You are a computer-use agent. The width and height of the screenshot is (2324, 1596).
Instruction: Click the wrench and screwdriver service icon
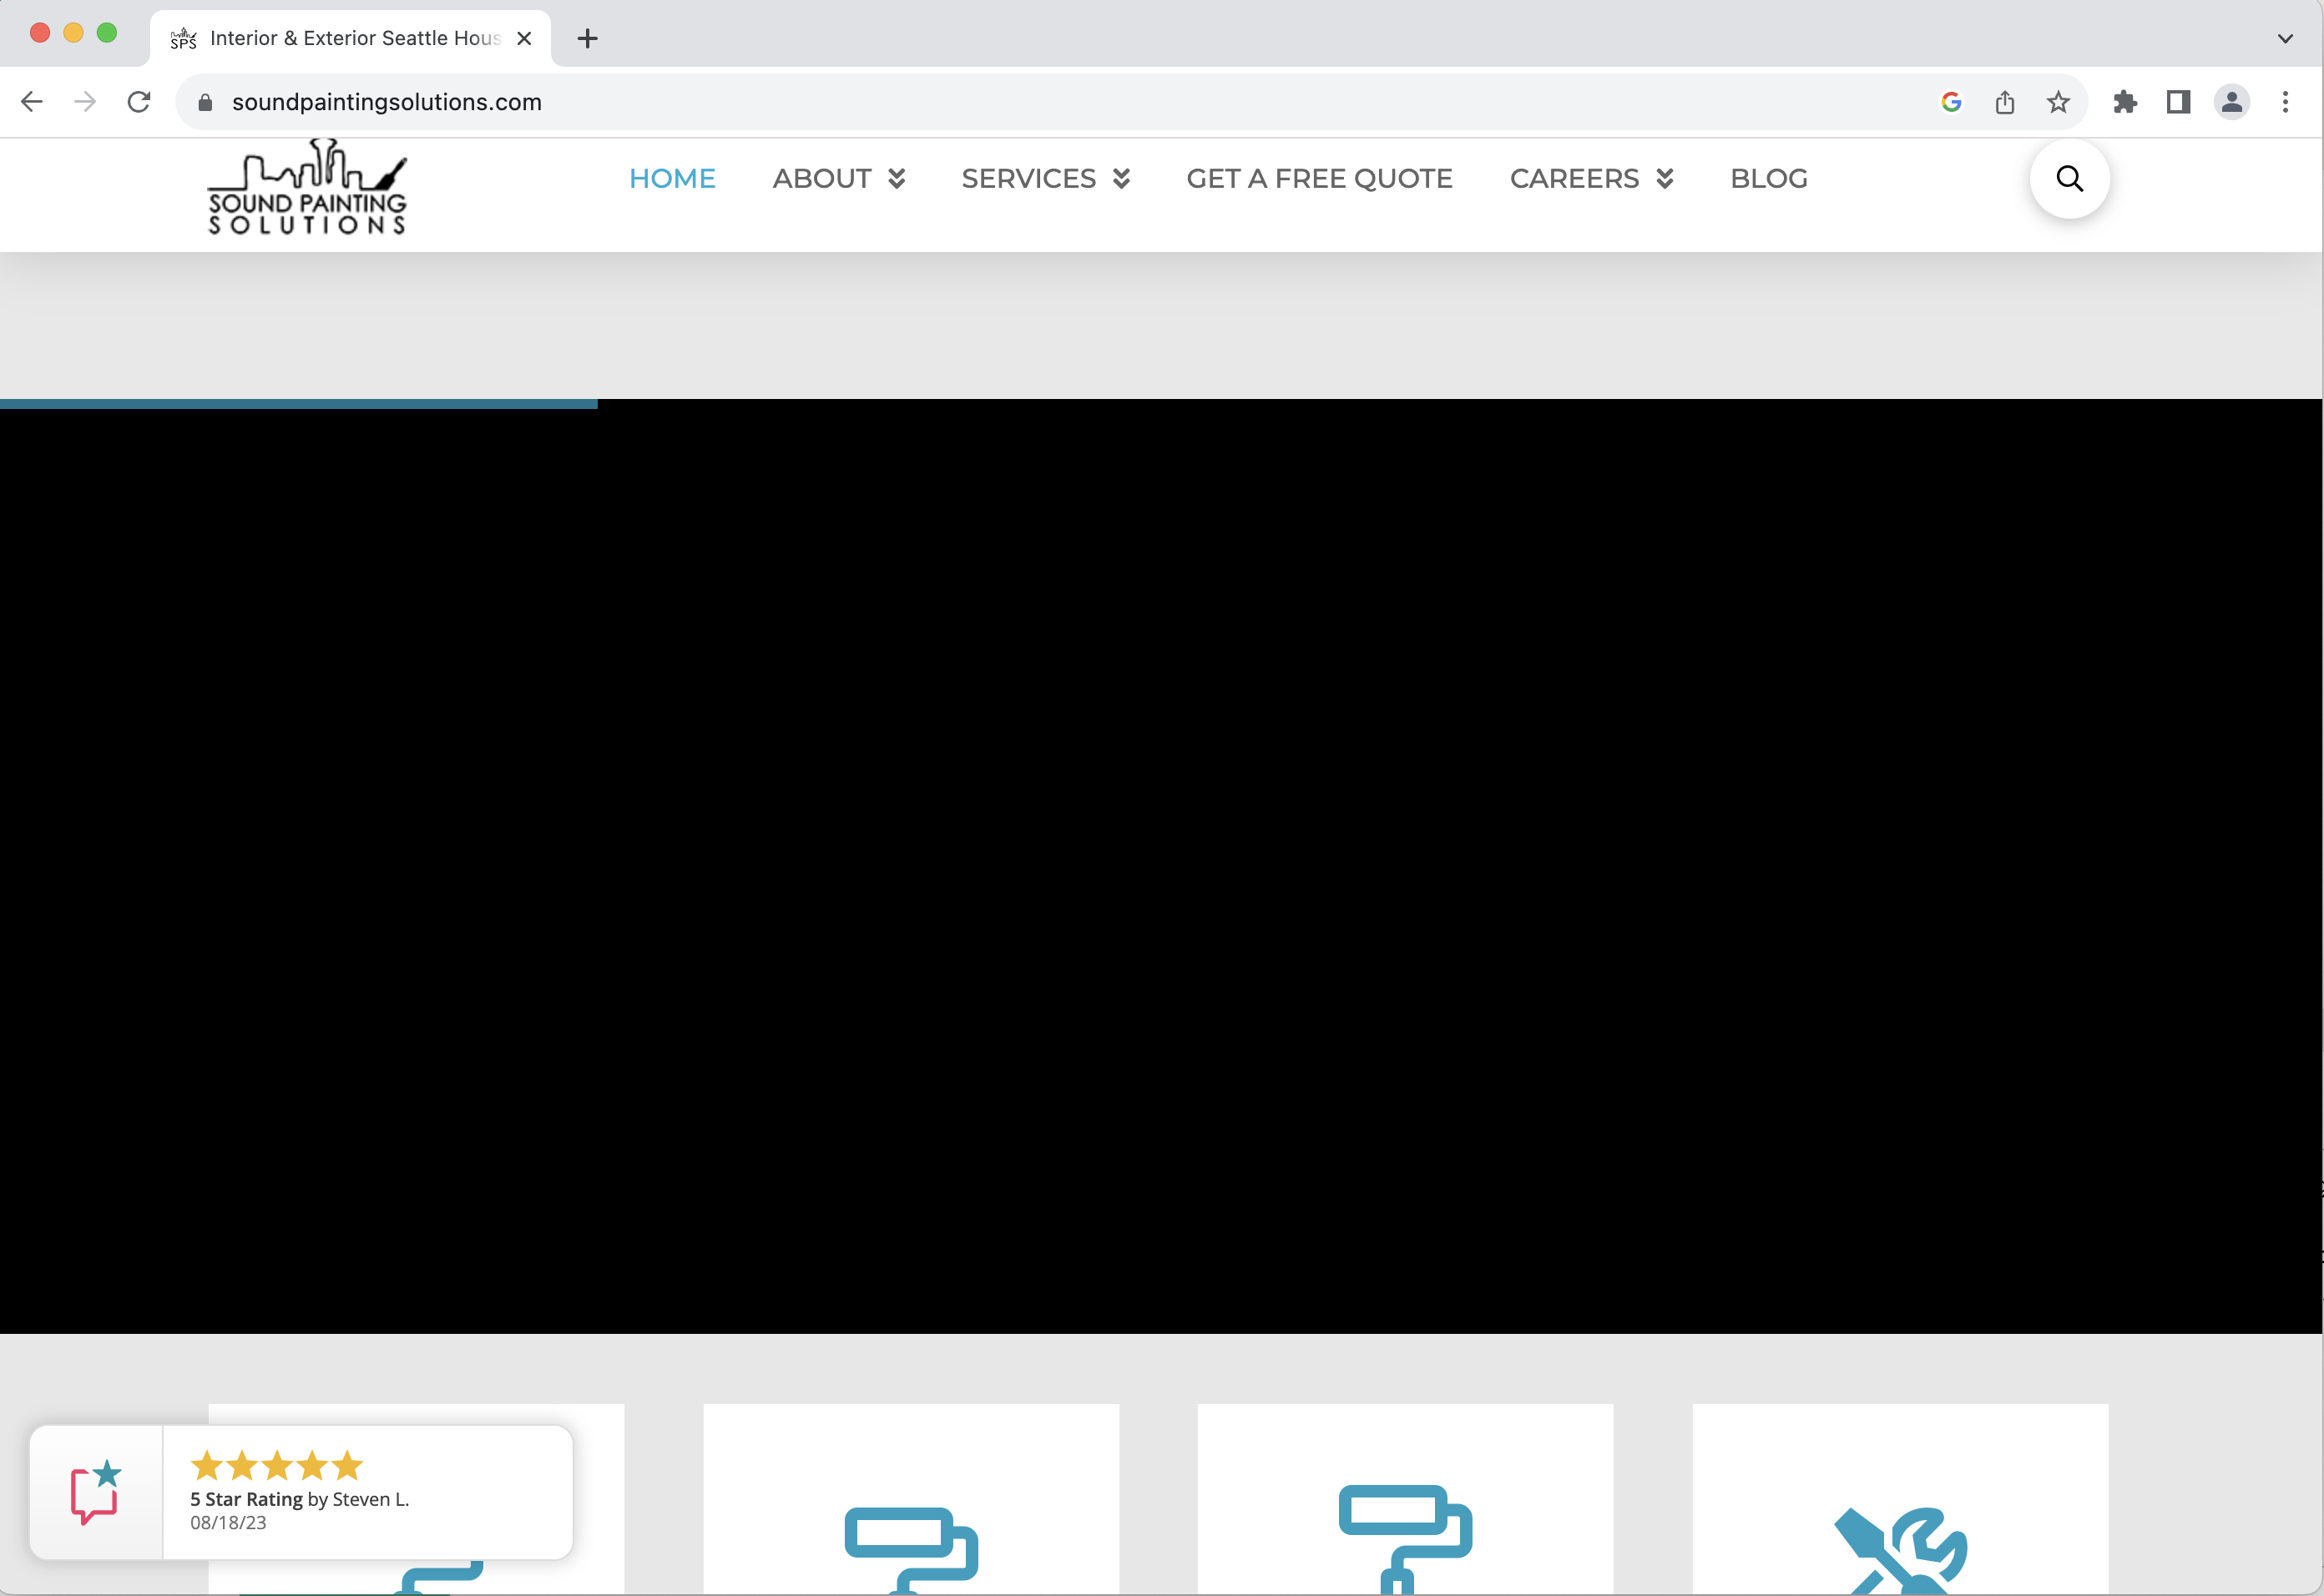(x=1899, y=1550)
